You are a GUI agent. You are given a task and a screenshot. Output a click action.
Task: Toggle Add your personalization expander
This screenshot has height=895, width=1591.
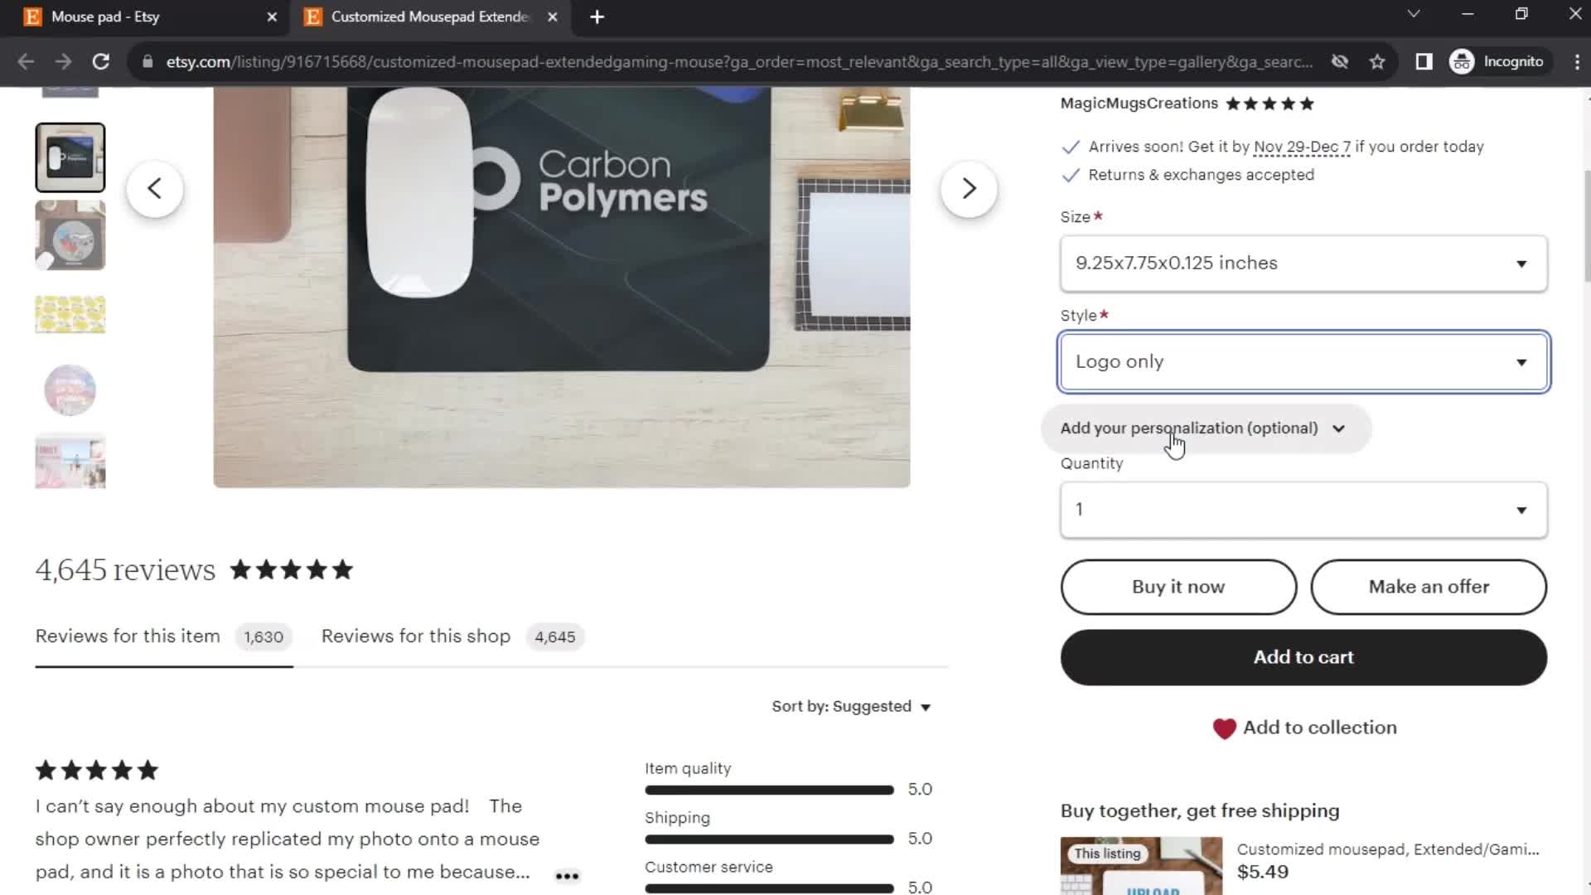point(1203,428)
